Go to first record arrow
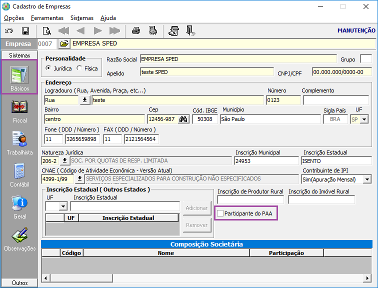 (x=63, y=31)
